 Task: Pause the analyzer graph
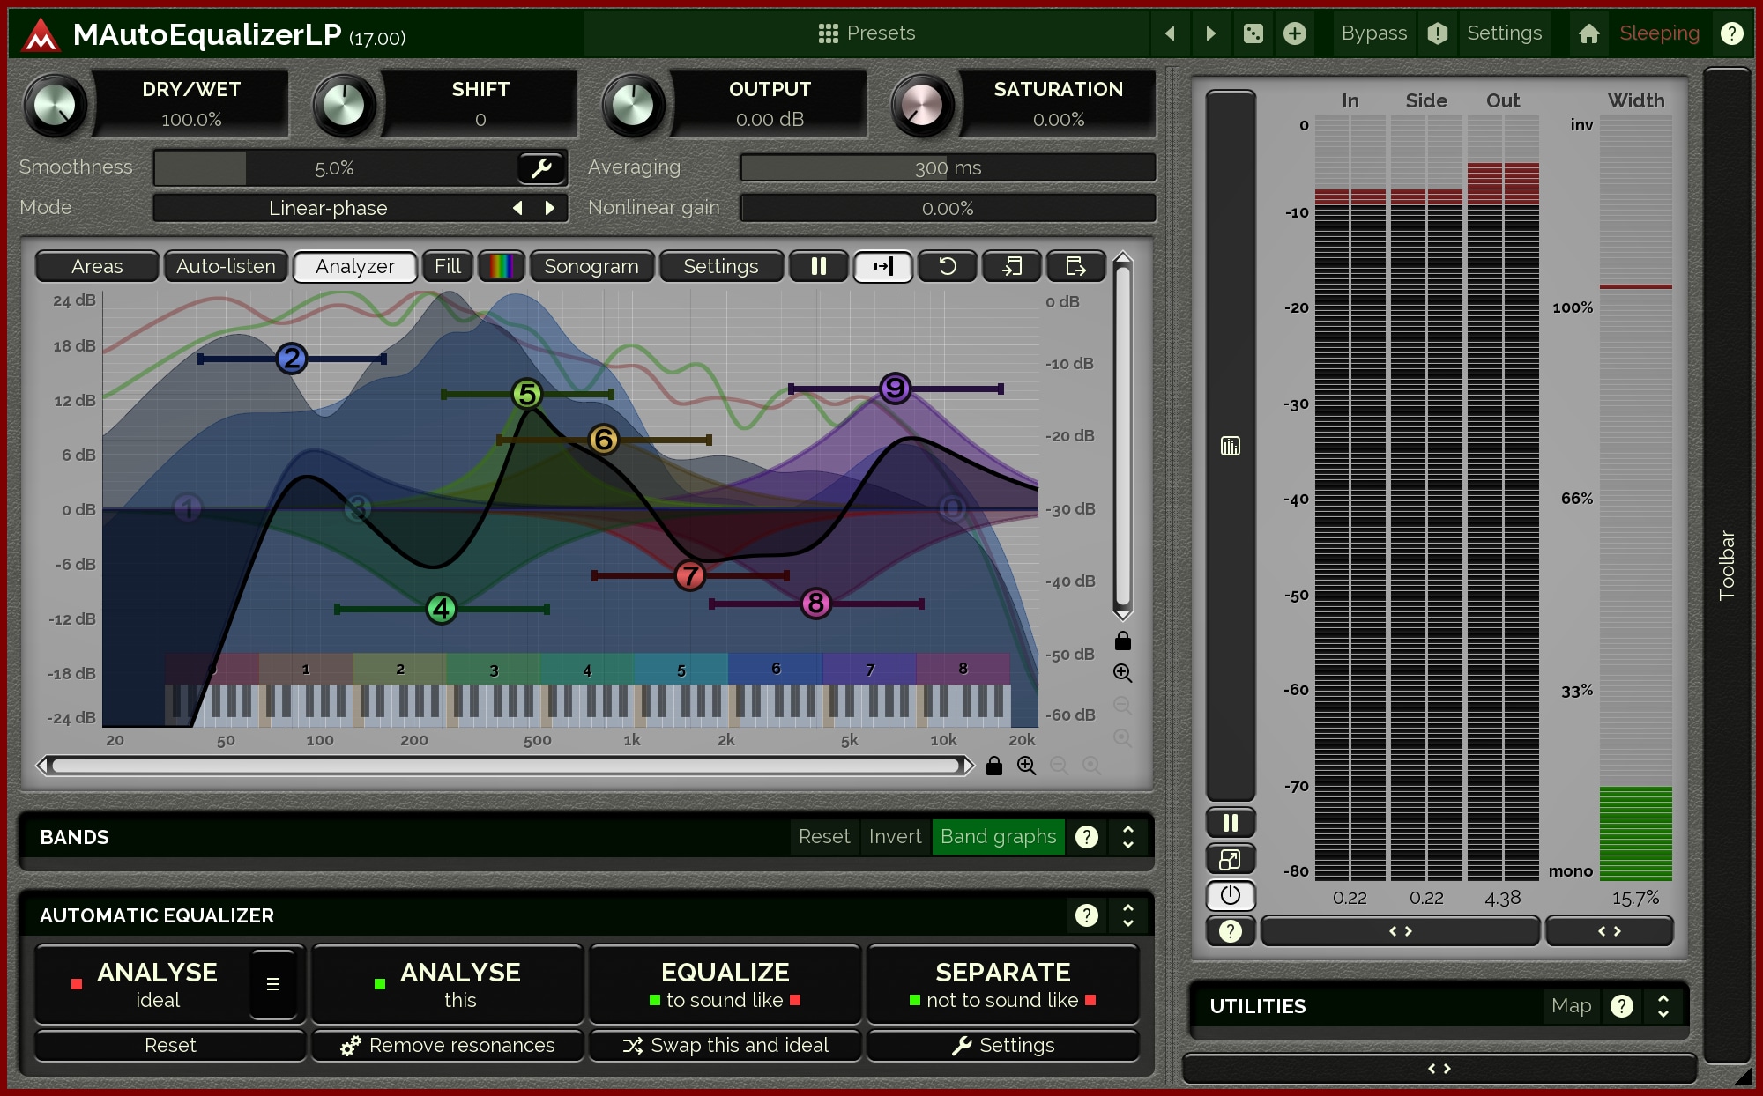(x=818, y=266)
